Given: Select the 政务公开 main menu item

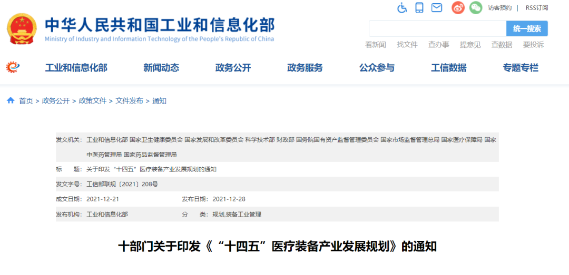Looking at the screenshot, I should pos(233,68).
